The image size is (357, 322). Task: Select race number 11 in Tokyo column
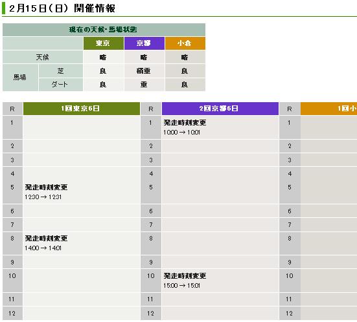[x=12, y=299]
